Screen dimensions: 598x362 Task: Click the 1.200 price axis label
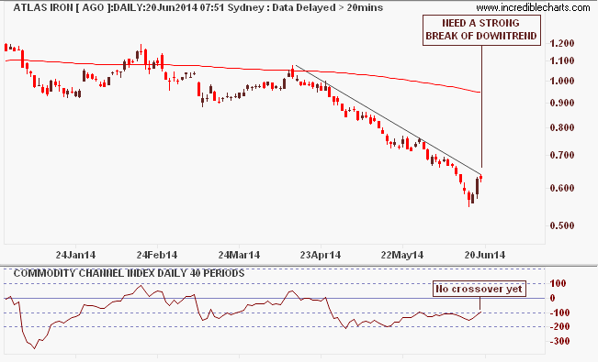click(x=562, y=43)
